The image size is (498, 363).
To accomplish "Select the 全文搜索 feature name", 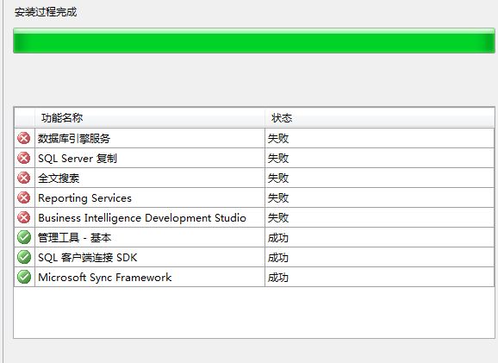I will (59, 178).
